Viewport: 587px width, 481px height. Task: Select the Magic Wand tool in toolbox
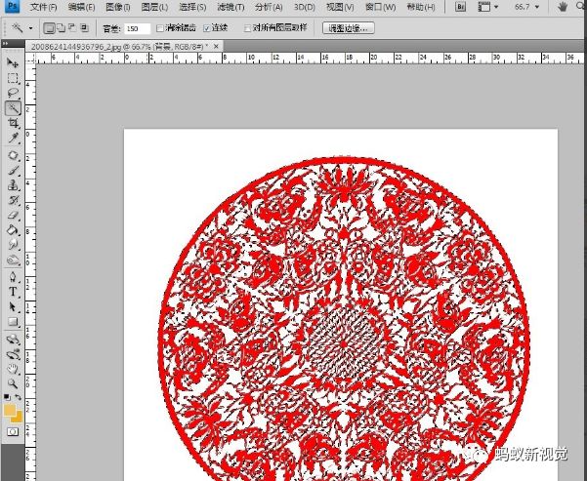tap(13, 108)
